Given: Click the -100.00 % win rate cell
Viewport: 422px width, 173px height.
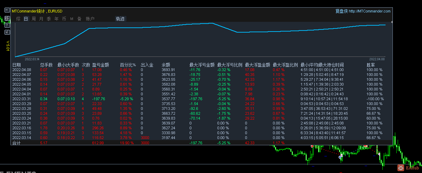Looking at the screenshot, I should (375, 99).
